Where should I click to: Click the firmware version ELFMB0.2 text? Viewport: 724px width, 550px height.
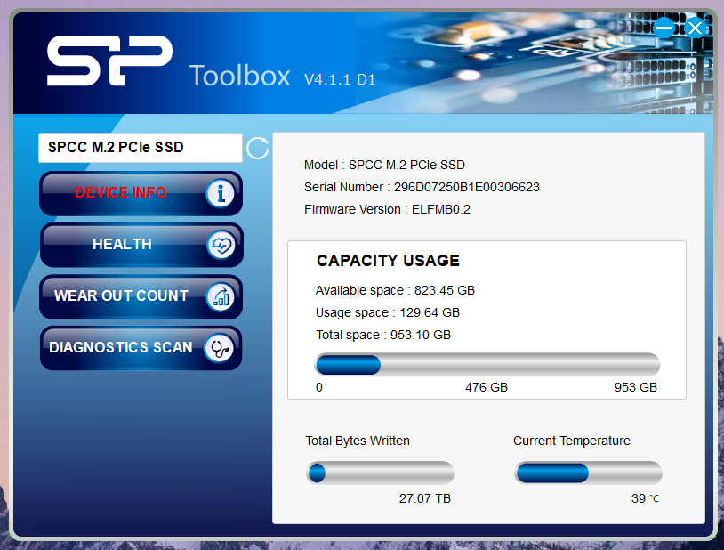(441, 209)
